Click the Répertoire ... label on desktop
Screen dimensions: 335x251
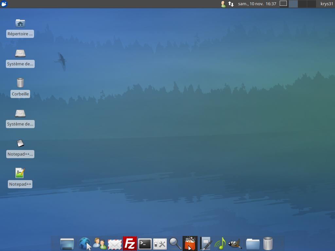(20, 34)
